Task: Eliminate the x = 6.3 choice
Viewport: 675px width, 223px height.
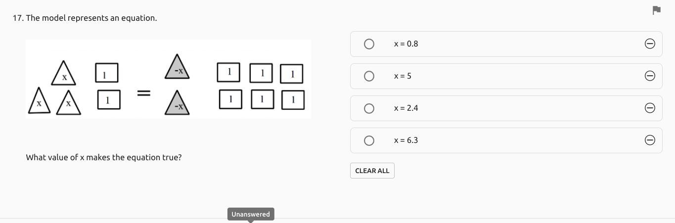Action: tap(650, 140)
